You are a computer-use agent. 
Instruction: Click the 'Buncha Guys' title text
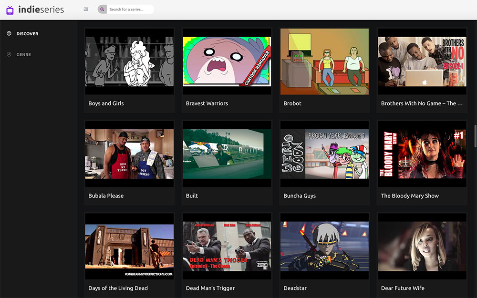tap(300, 196)
